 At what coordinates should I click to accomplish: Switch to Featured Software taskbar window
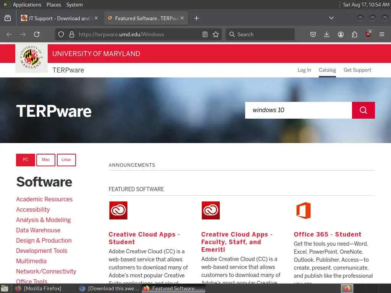click(x=174, y=288)
